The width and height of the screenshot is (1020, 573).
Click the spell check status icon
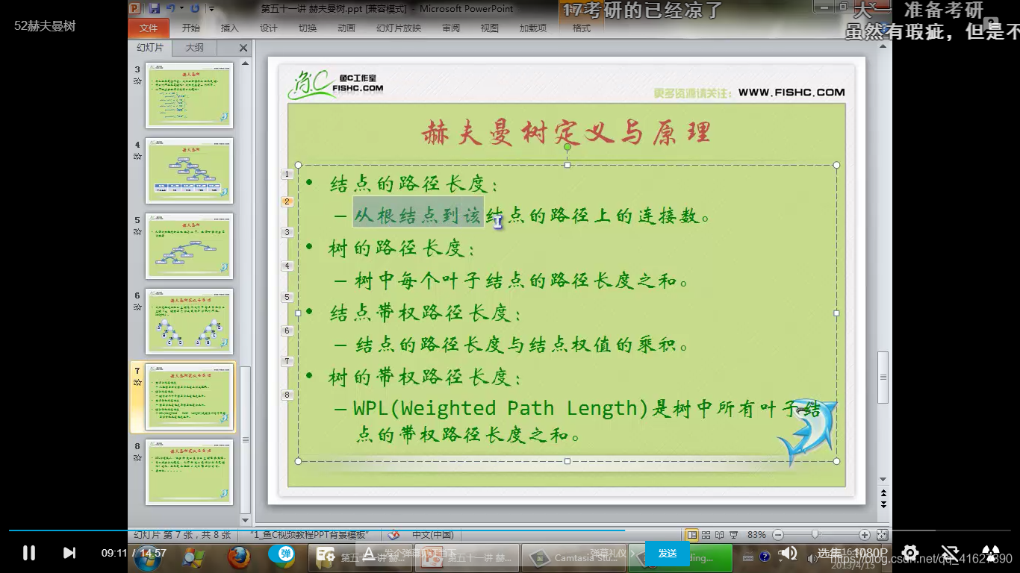tap(394, 535)
